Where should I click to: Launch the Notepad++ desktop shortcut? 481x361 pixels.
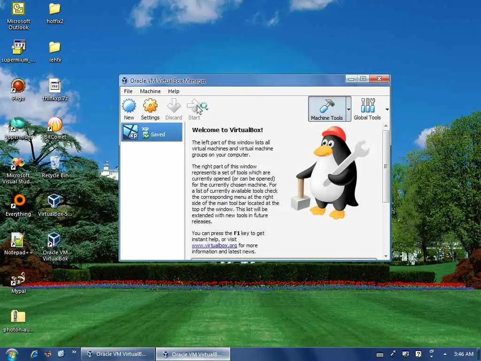click(18, 244)
